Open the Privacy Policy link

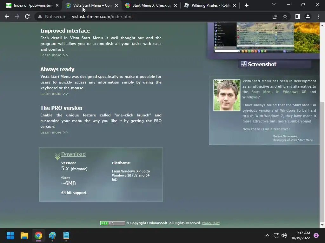211,223
